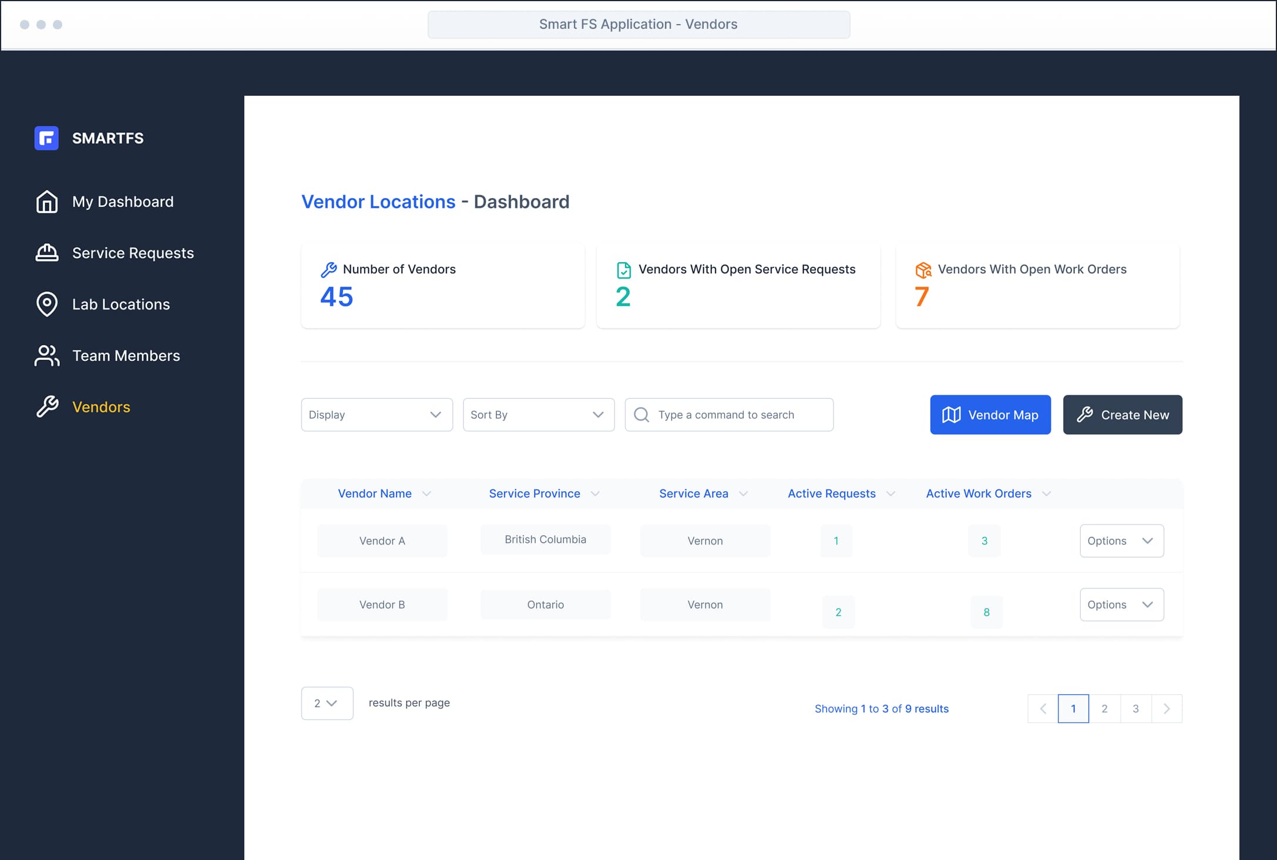This screenshot has width=1277, height=860.
Task: Click the Lab Locations pin icon
Action: [x=47, y=304]
